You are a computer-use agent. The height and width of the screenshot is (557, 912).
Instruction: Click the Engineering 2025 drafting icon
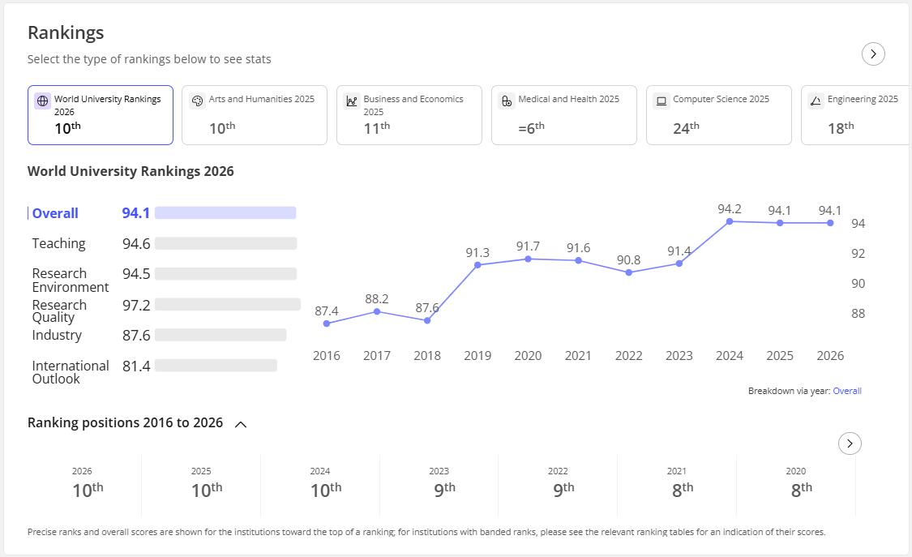click(816, 101)
